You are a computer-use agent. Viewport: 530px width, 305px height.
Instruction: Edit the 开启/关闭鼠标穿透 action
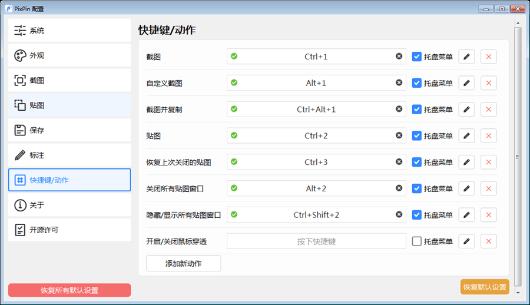[466, 241]
